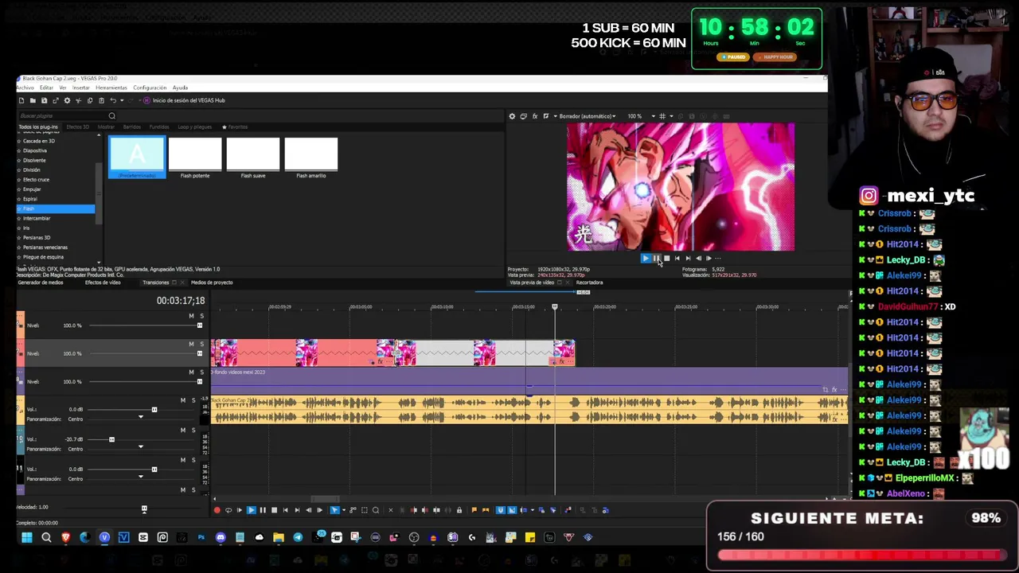
Task: Open project properties gear icon in main toolbar
Action: 67,100
